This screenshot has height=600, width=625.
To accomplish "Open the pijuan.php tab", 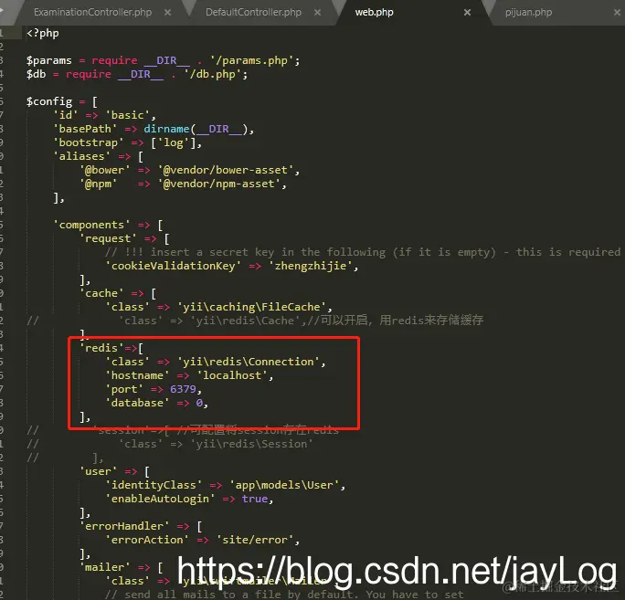I will point(528,13).
